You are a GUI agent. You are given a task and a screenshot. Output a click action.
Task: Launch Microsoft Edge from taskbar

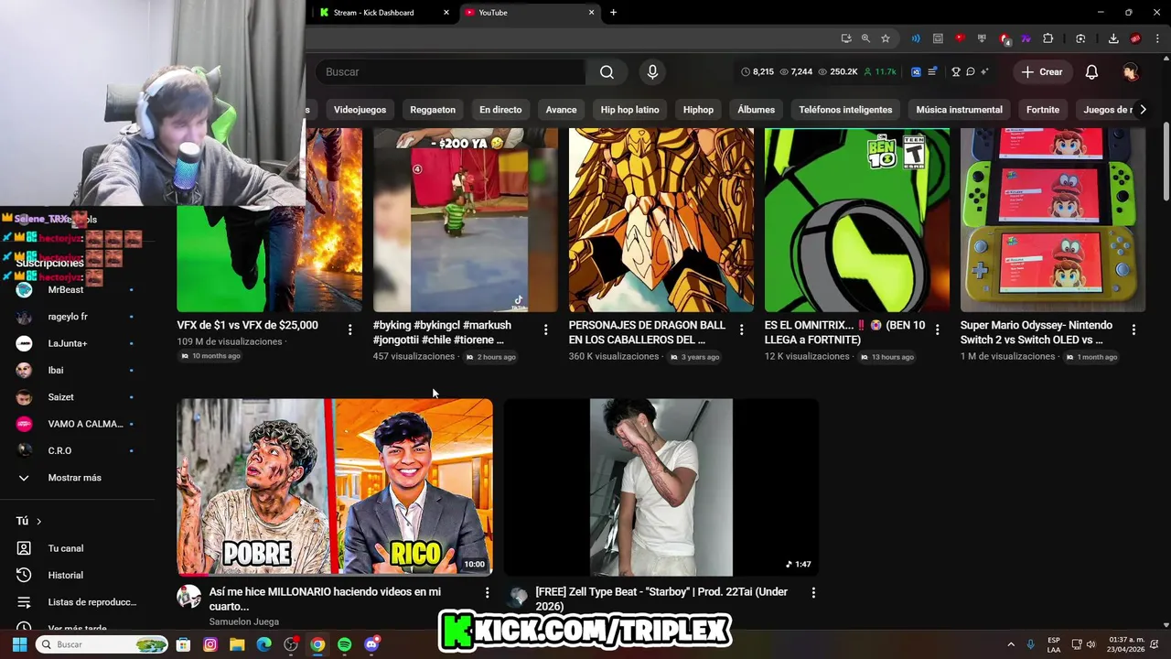point(263,644)
